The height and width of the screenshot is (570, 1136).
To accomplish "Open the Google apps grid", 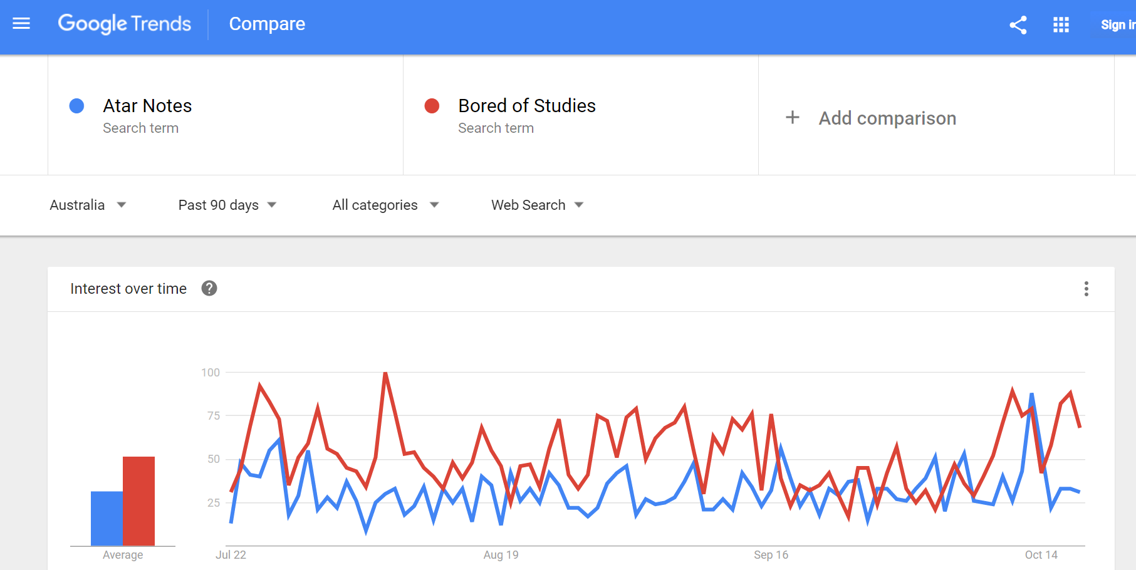I will 1061,25.
